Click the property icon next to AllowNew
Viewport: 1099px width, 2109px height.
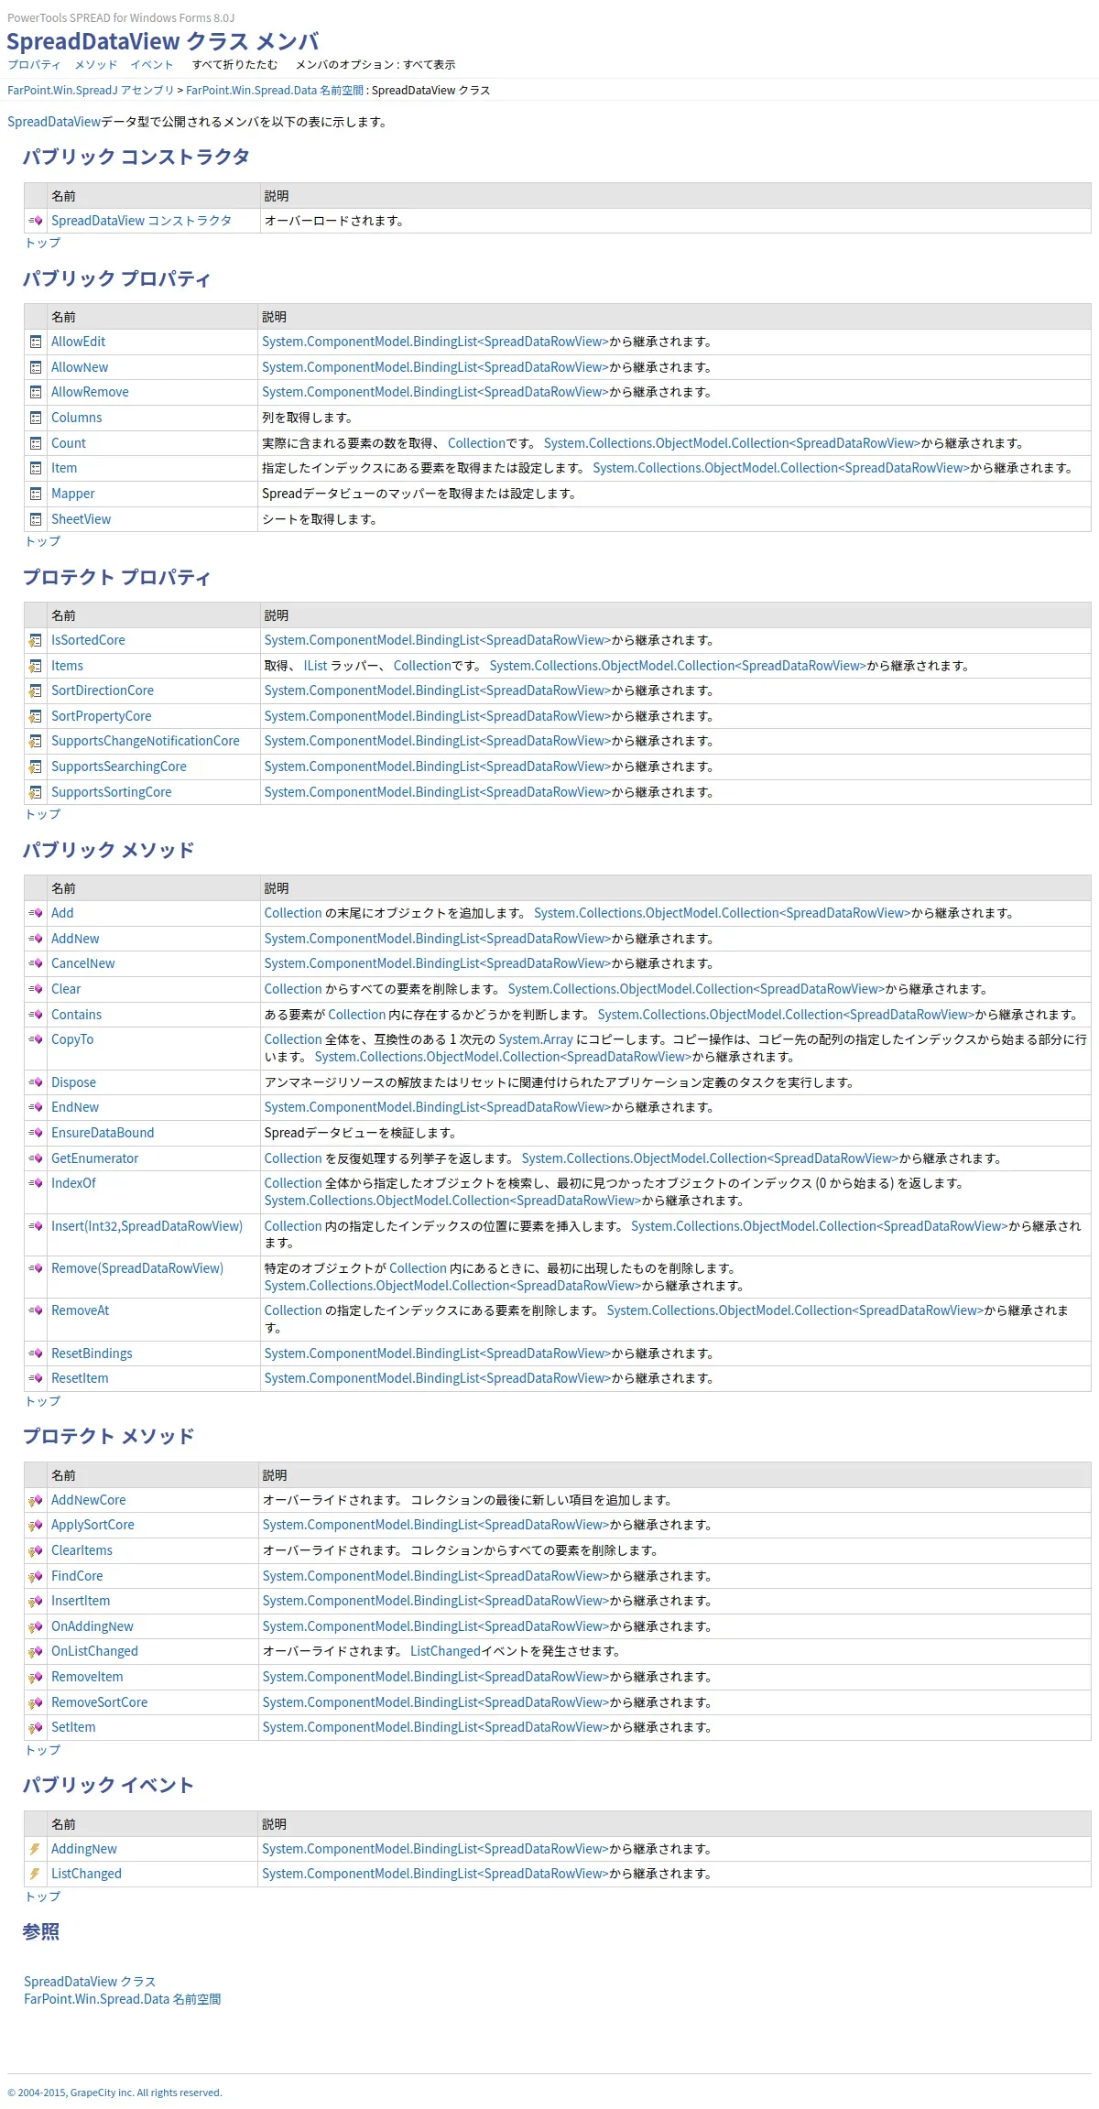36,367
